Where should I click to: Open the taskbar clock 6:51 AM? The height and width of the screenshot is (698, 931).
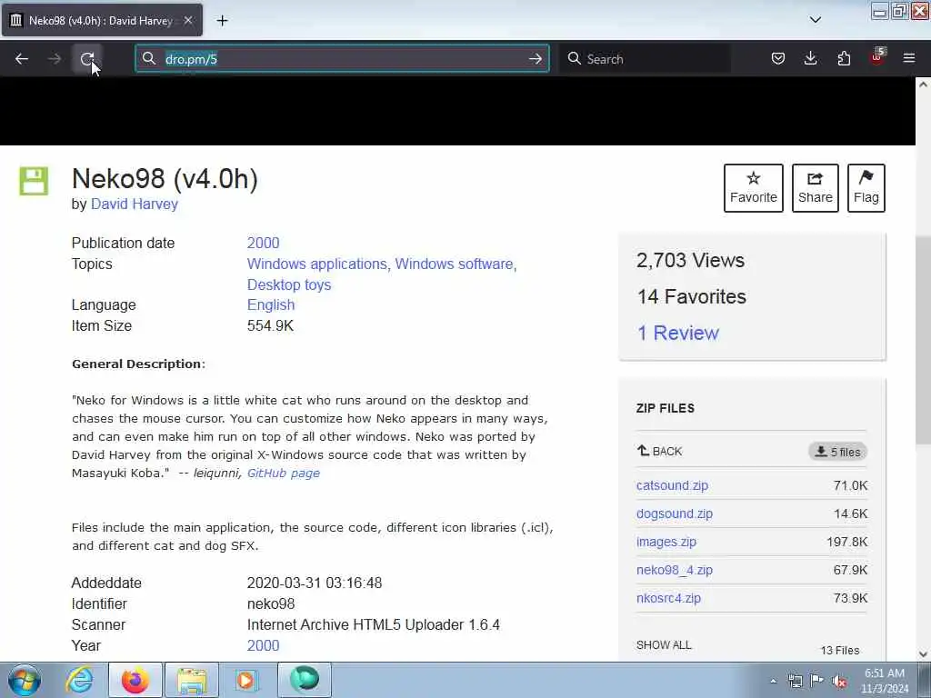tap(885, 681)
